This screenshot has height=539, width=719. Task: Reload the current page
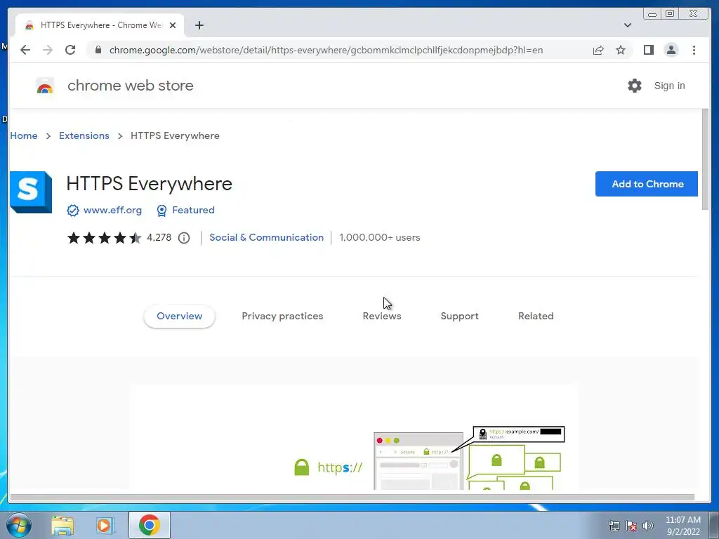coord(70,50)
